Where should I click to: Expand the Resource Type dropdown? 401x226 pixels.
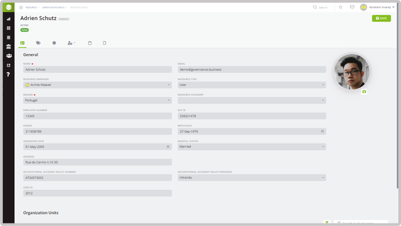[x=252, y=85]
